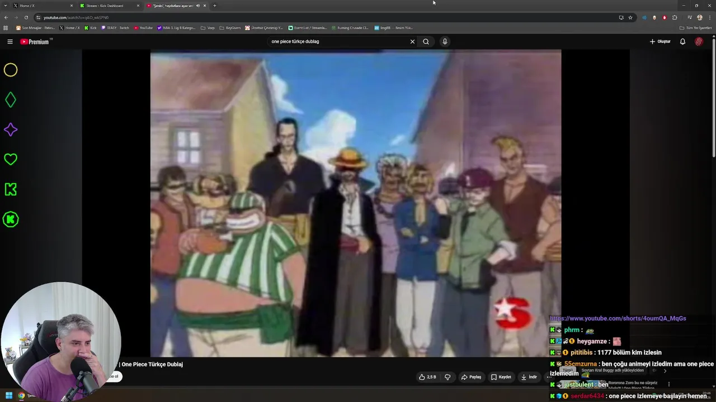This screenshot has height=402, width=716.
Task: Reload the current page
Action: [26, 17]
